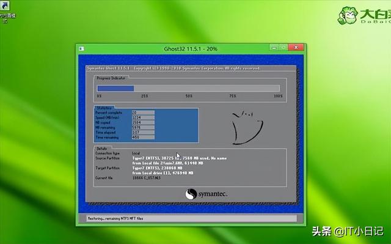Click the blue filled part of the progress bar
Screen dimensions: 391x244
tap(115, 88)
